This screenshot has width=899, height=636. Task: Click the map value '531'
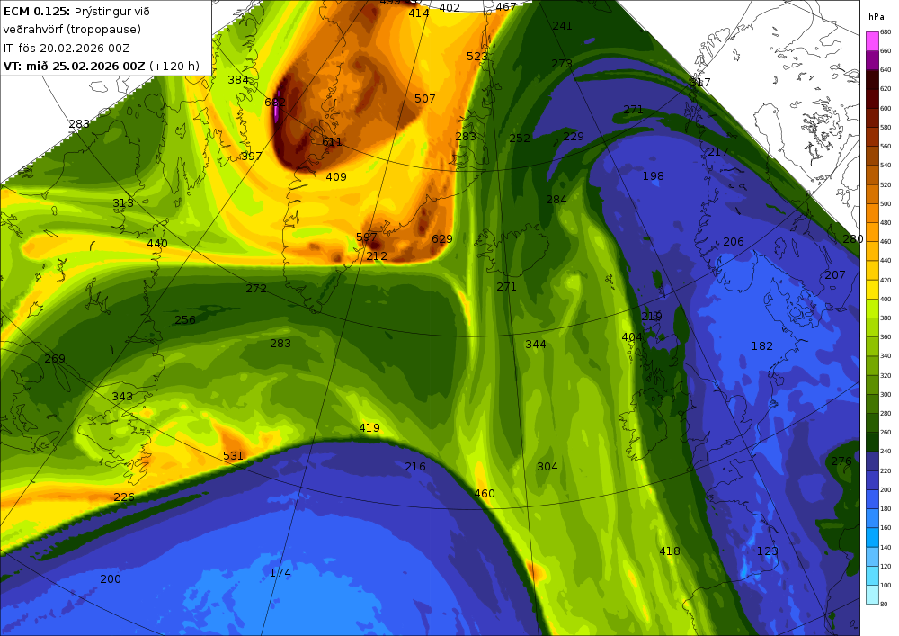pyautogui.click(x=233, y=455)
